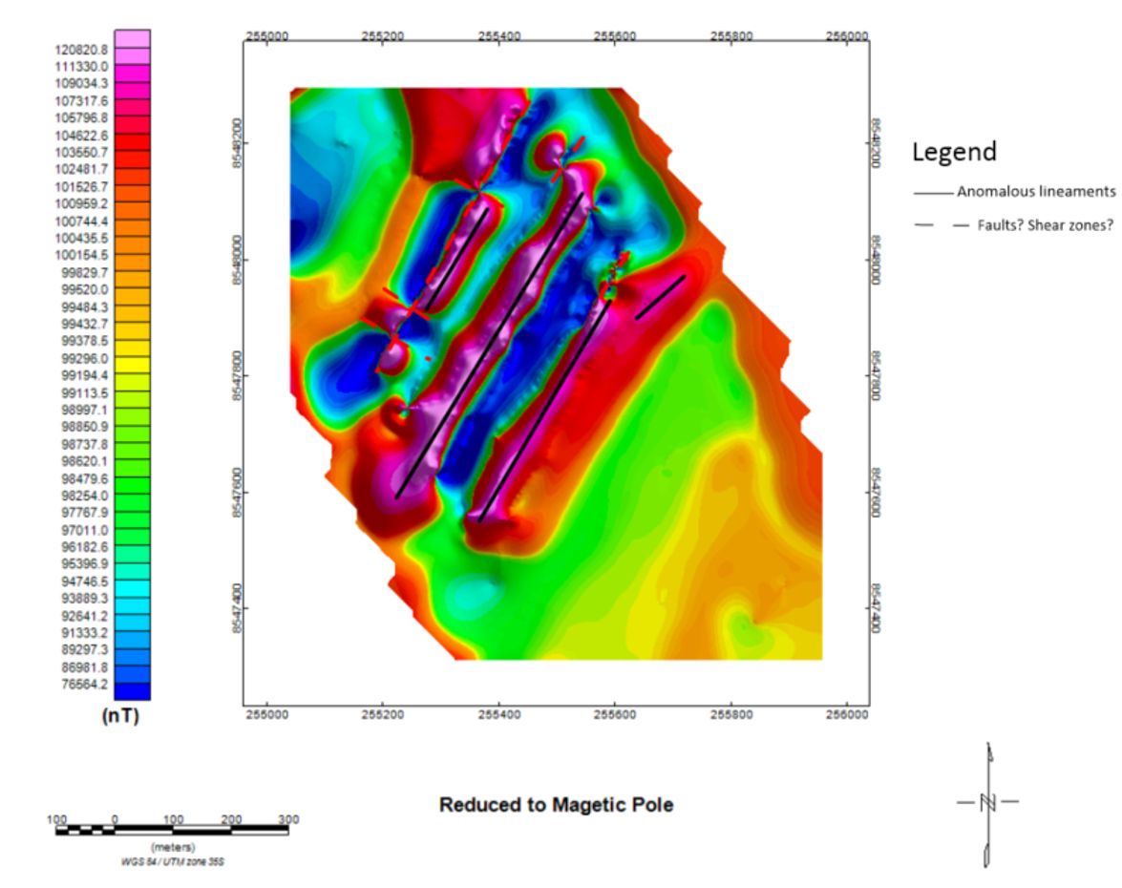Click the "Anomalous lineaments" legend label
This screenshot has height=888, width=1122.
pyautogui.click(x=1036, y=192)
